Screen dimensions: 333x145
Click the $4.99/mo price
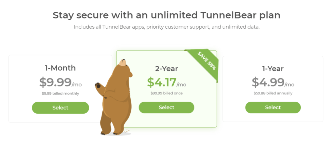273,82
